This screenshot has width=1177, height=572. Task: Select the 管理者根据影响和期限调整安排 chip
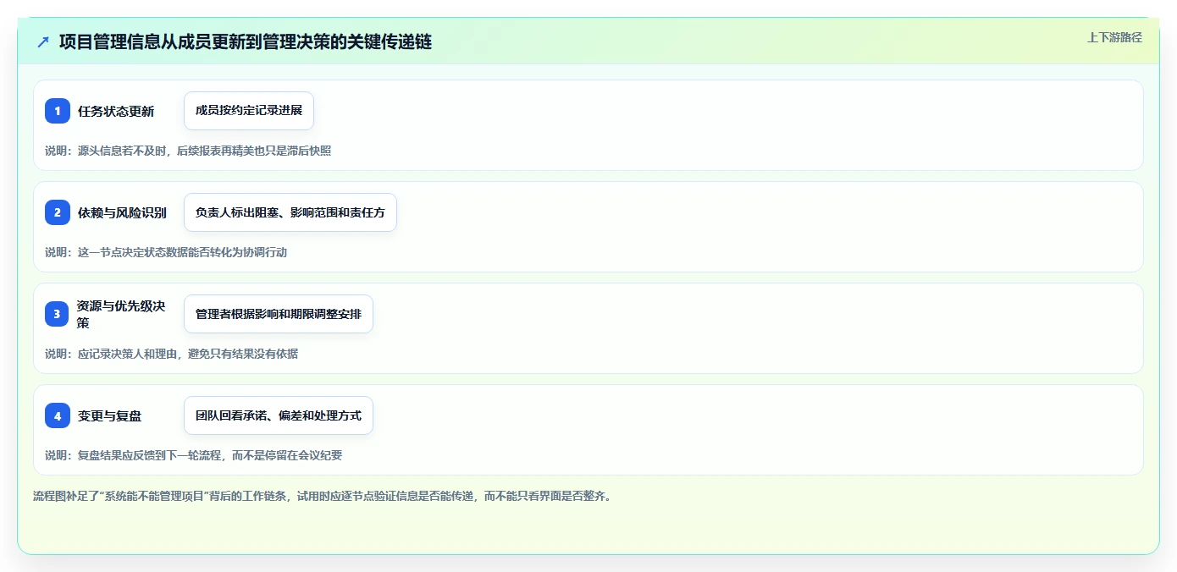point(279,314)
